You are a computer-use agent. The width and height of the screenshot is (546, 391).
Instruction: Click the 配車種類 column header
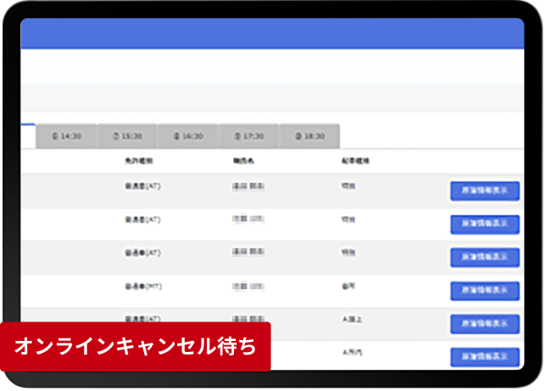[354, 160]
